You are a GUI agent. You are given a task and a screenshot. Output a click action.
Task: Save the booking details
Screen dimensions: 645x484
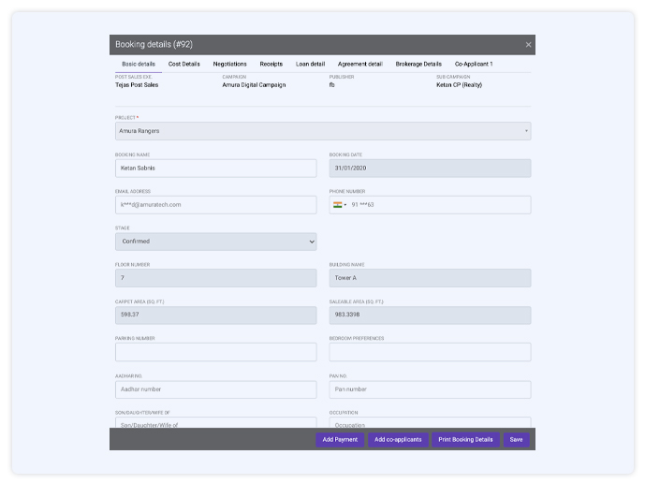pos(516,440)
